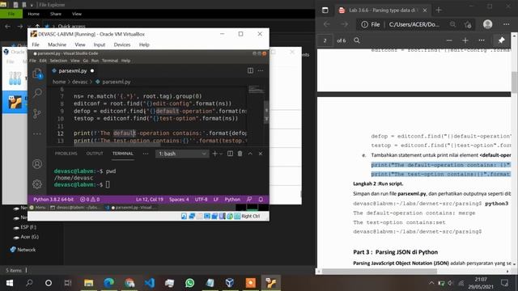Open Windows Start button

9,283
